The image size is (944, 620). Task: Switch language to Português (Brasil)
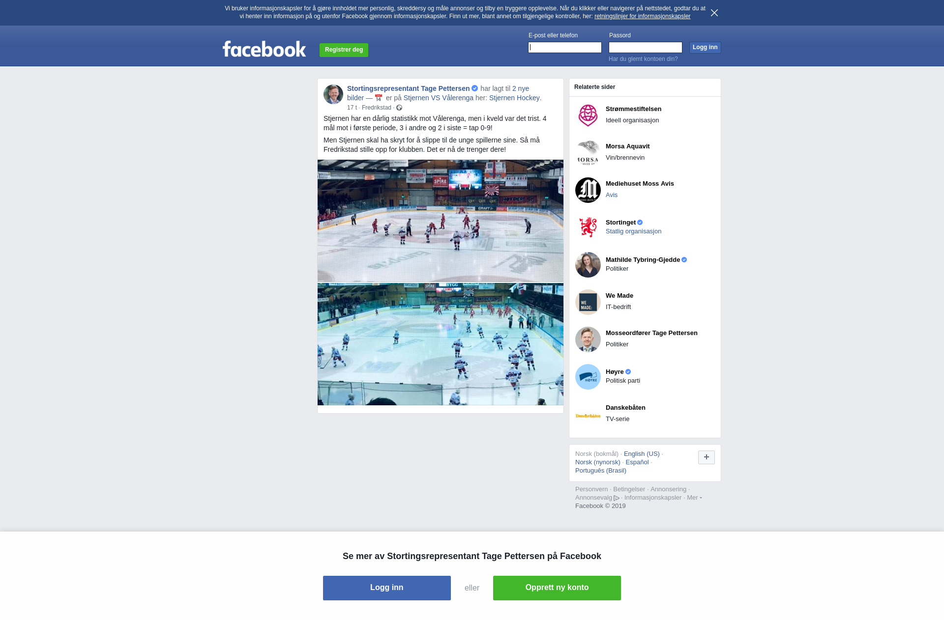click(x=601, y=471)
